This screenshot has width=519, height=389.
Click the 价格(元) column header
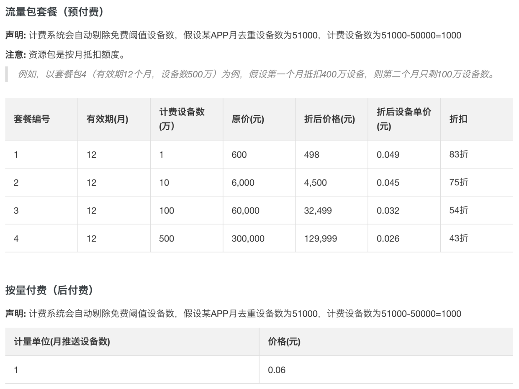coord(386,342)
